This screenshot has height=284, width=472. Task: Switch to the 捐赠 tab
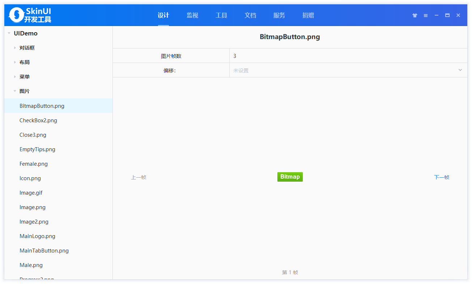point(308,15)
